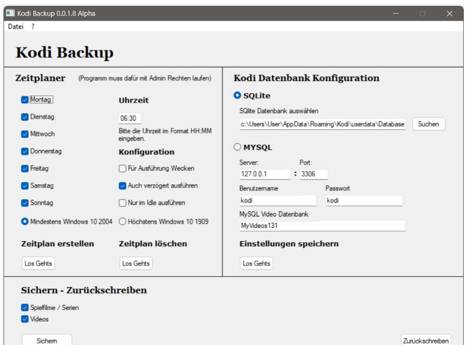Click the Port field showing 3306

313,174
